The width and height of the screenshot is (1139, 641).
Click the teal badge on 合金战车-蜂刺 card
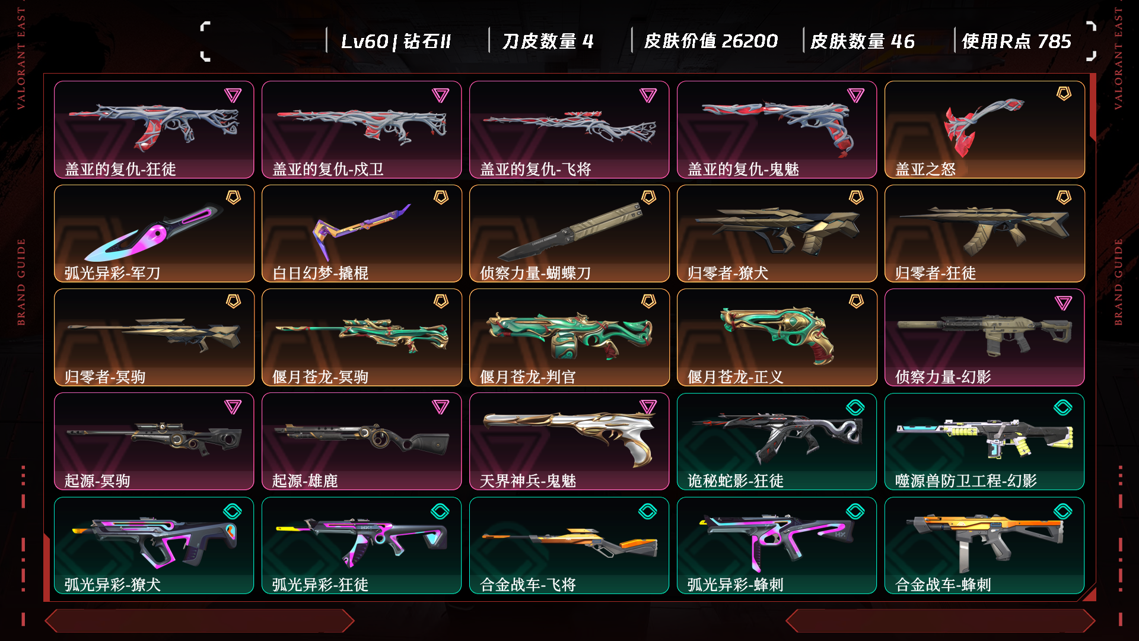point(1063,511)
